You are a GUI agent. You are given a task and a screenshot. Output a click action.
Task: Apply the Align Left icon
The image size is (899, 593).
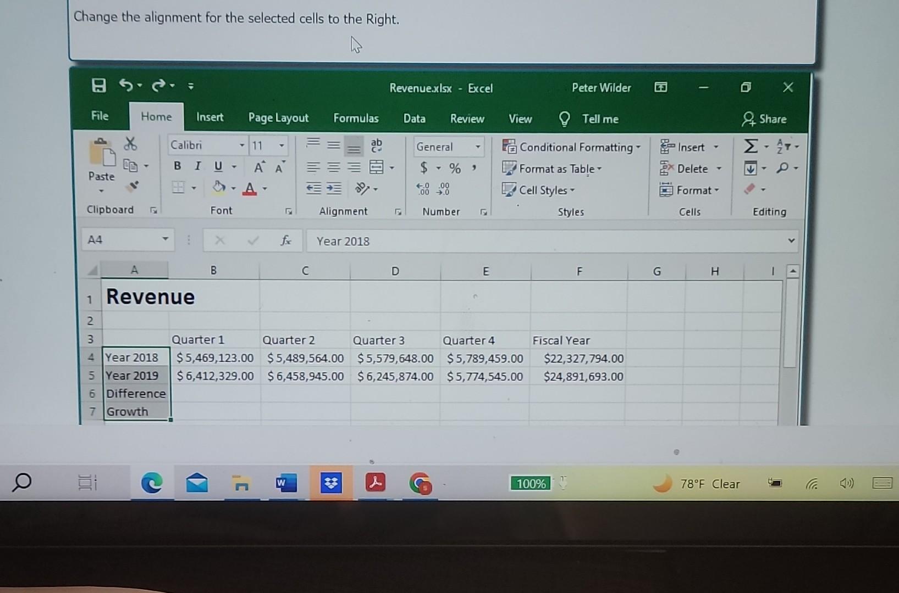[x=313, y=167]
